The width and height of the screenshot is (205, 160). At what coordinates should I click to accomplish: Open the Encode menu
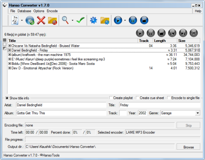click(x=52, y=11)
